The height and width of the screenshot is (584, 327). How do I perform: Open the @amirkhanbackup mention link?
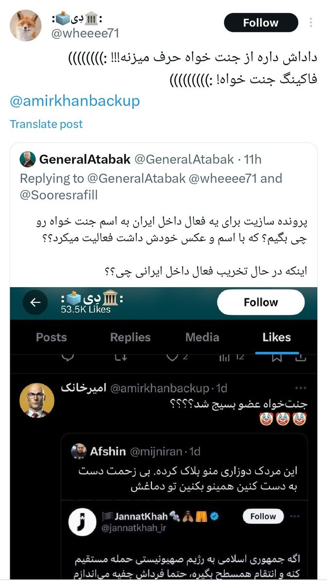click(75, 101)
